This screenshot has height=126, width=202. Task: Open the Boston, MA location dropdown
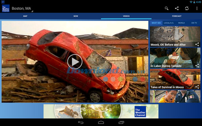tap(22, 9)
